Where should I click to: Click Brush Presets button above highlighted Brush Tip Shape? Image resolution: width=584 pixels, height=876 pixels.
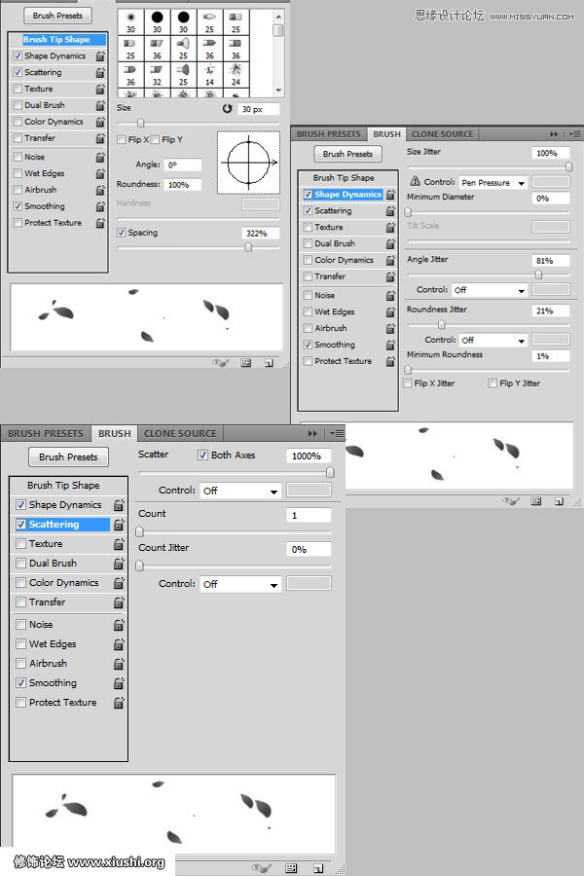(x=56, y=16)
